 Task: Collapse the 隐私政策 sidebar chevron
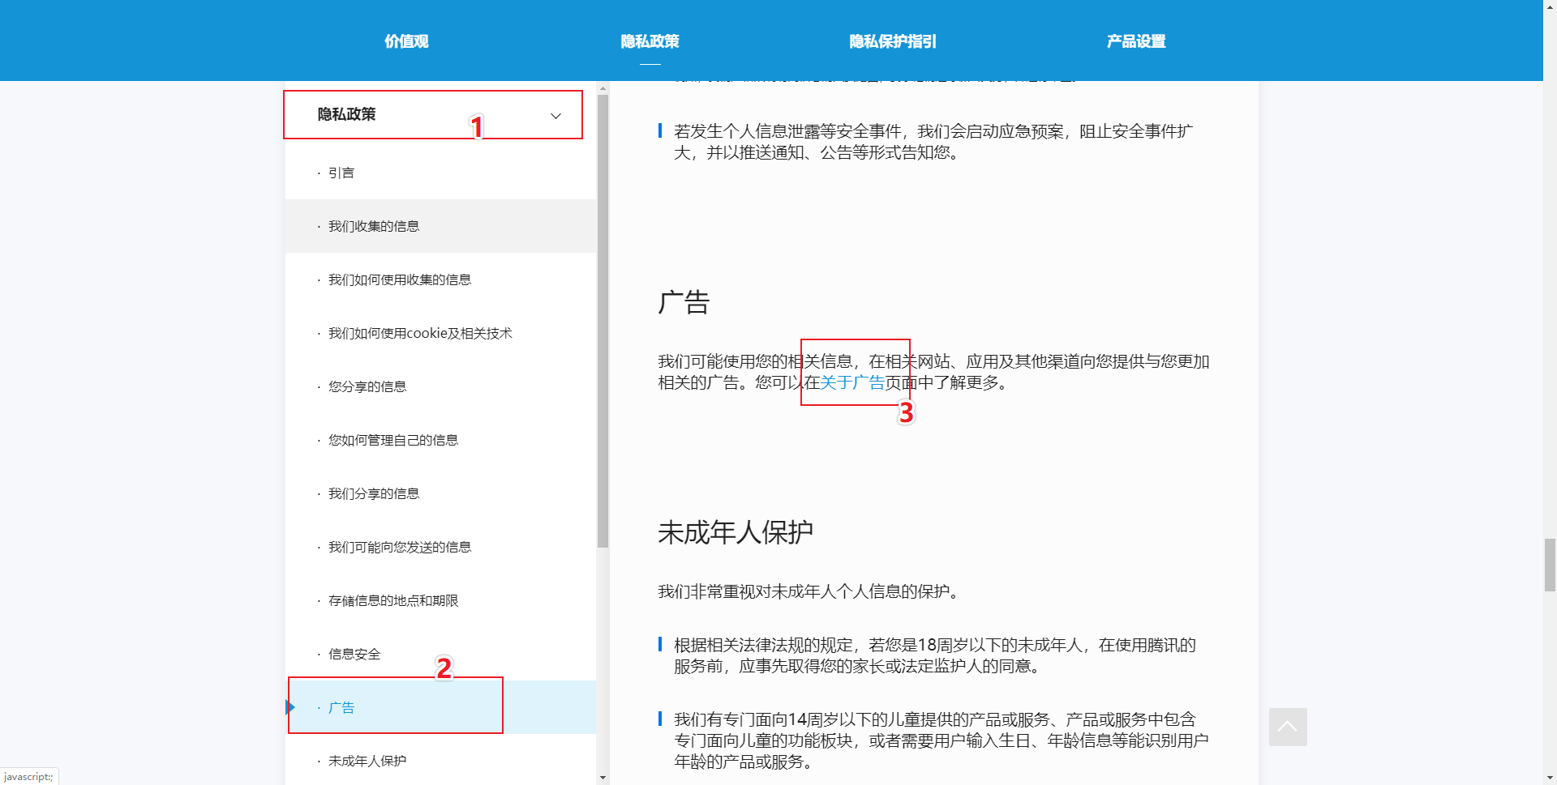(x=555, y=116)
